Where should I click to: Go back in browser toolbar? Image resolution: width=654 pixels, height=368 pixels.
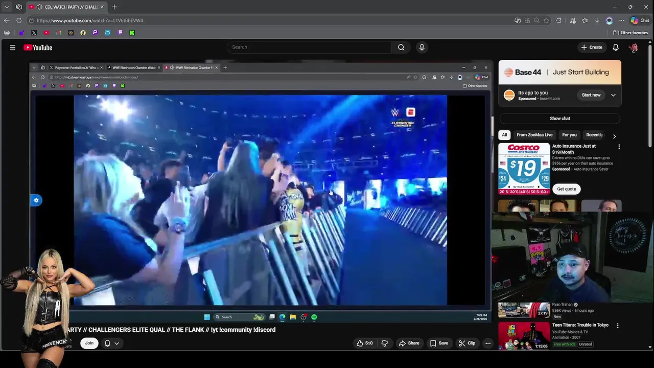(x=7, y=20)
